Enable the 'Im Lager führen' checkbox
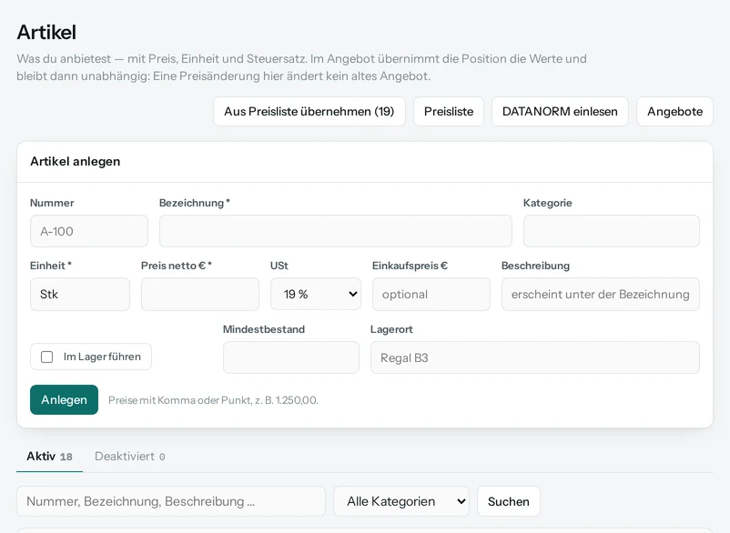 coord(47,357)
